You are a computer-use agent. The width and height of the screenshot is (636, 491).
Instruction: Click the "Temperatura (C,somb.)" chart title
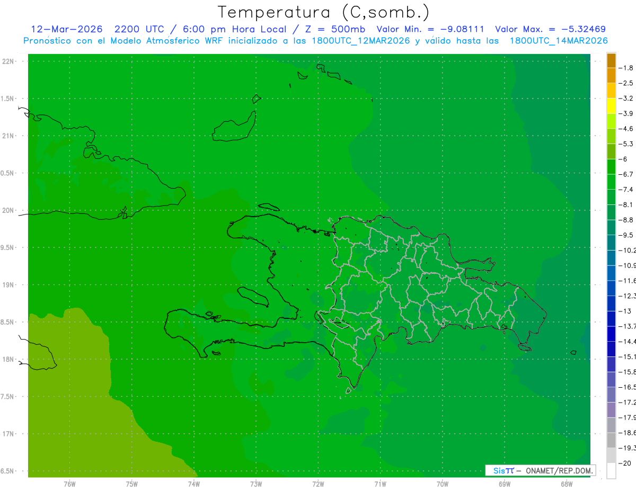tap(323, 12)
